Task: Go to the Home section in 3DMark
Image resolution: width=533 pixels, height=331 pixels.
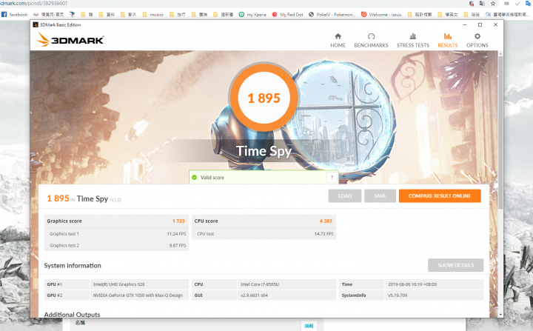Action: click(338, 41)
